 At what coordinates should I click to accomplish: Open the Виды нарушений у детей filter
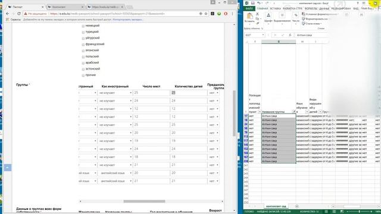[x=320, y=112]
